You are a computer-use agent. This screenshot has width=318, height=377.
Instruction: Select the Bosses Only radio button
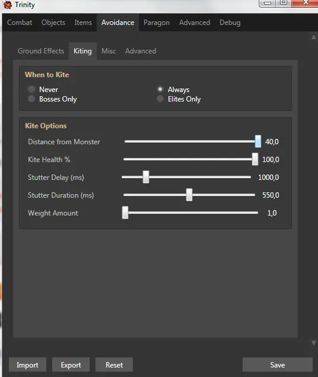click(31, 99)
